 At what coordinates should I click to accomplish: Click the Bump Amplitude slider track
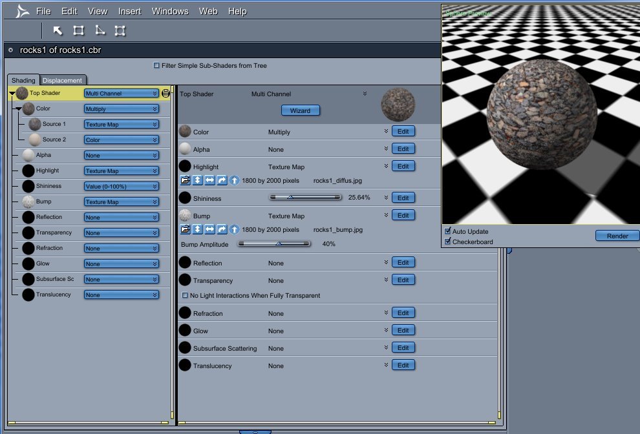click(x=274, y=244)
